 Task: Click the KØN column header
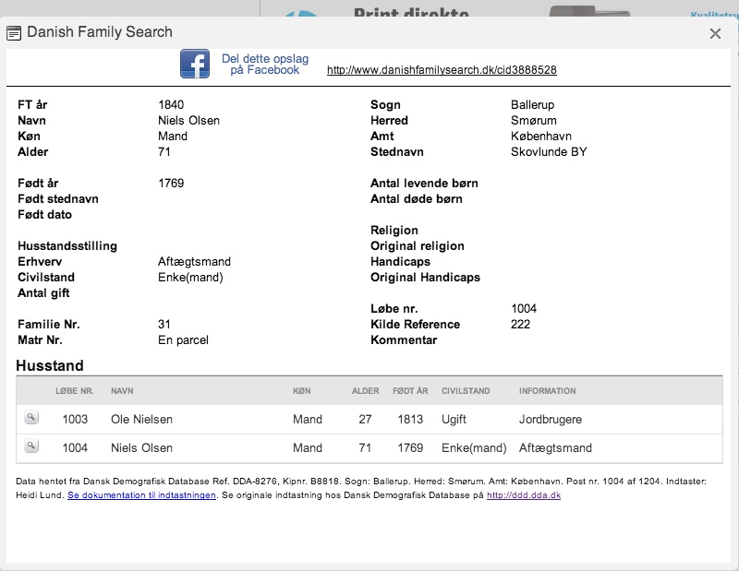pyautogui.click(x=302, y=391)
